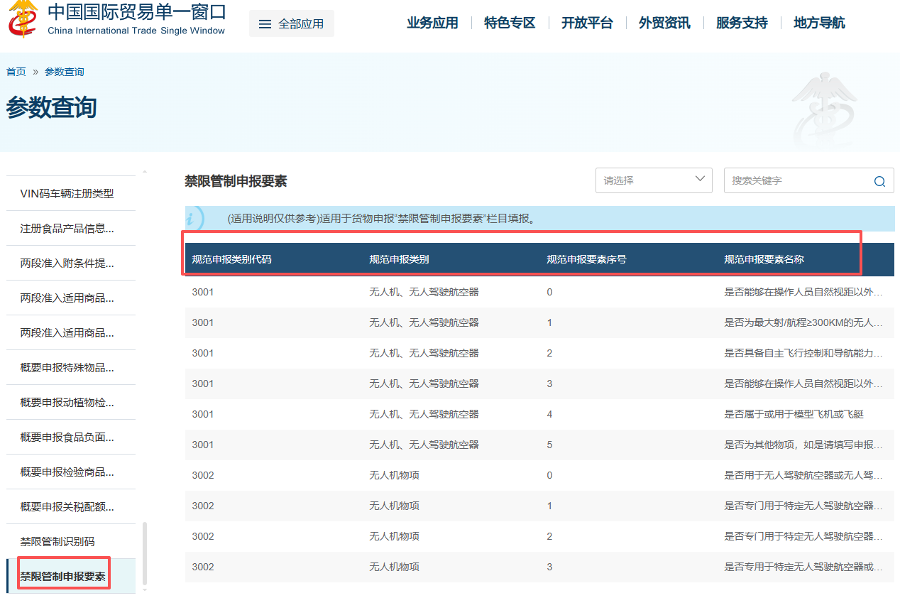Click the hamburger icon beside 全部应用
Viewport: 900px width, 598px height.
point(266,23)
